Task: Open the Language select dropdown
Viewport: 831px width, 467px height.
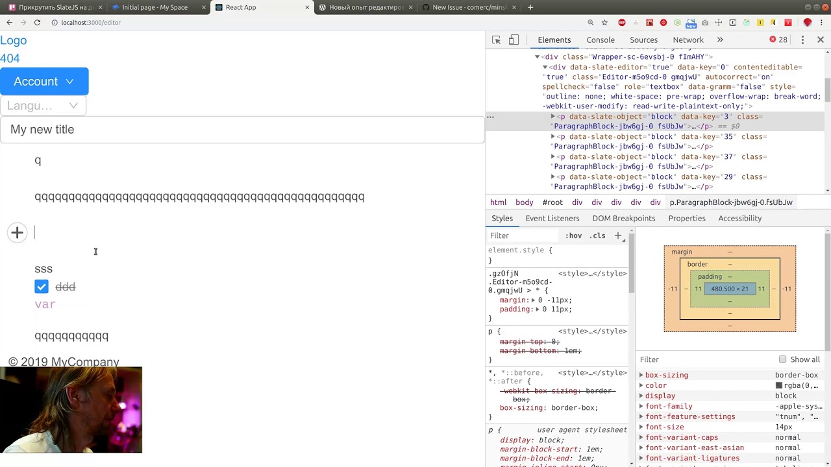Action: (x=43, y=106)
